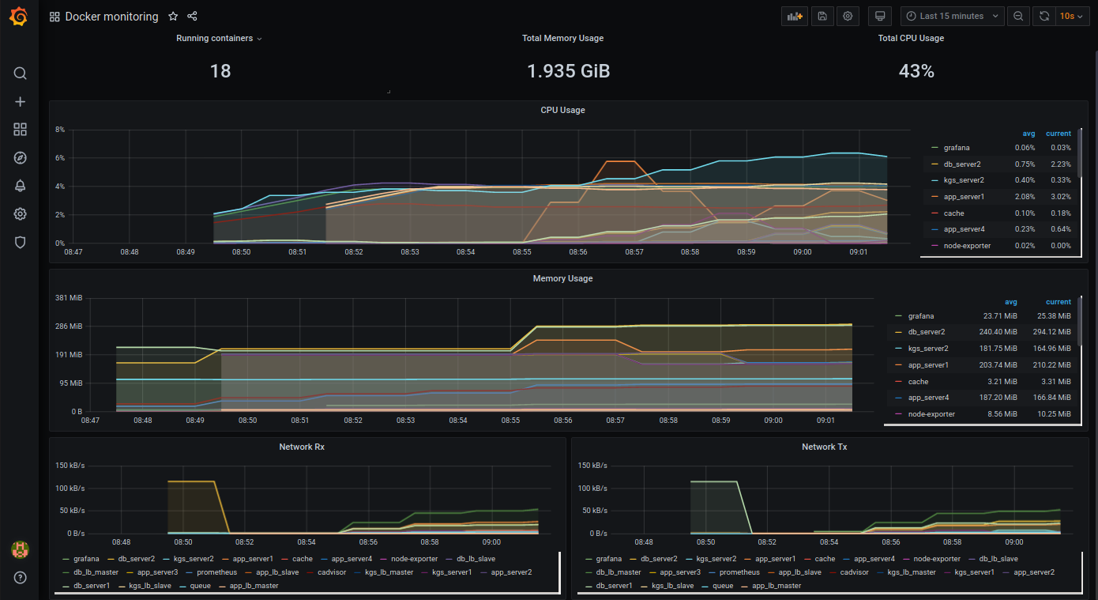The image size is (1098, 600).
Task: Open the Grafana home logo
Action: point(20,17)
